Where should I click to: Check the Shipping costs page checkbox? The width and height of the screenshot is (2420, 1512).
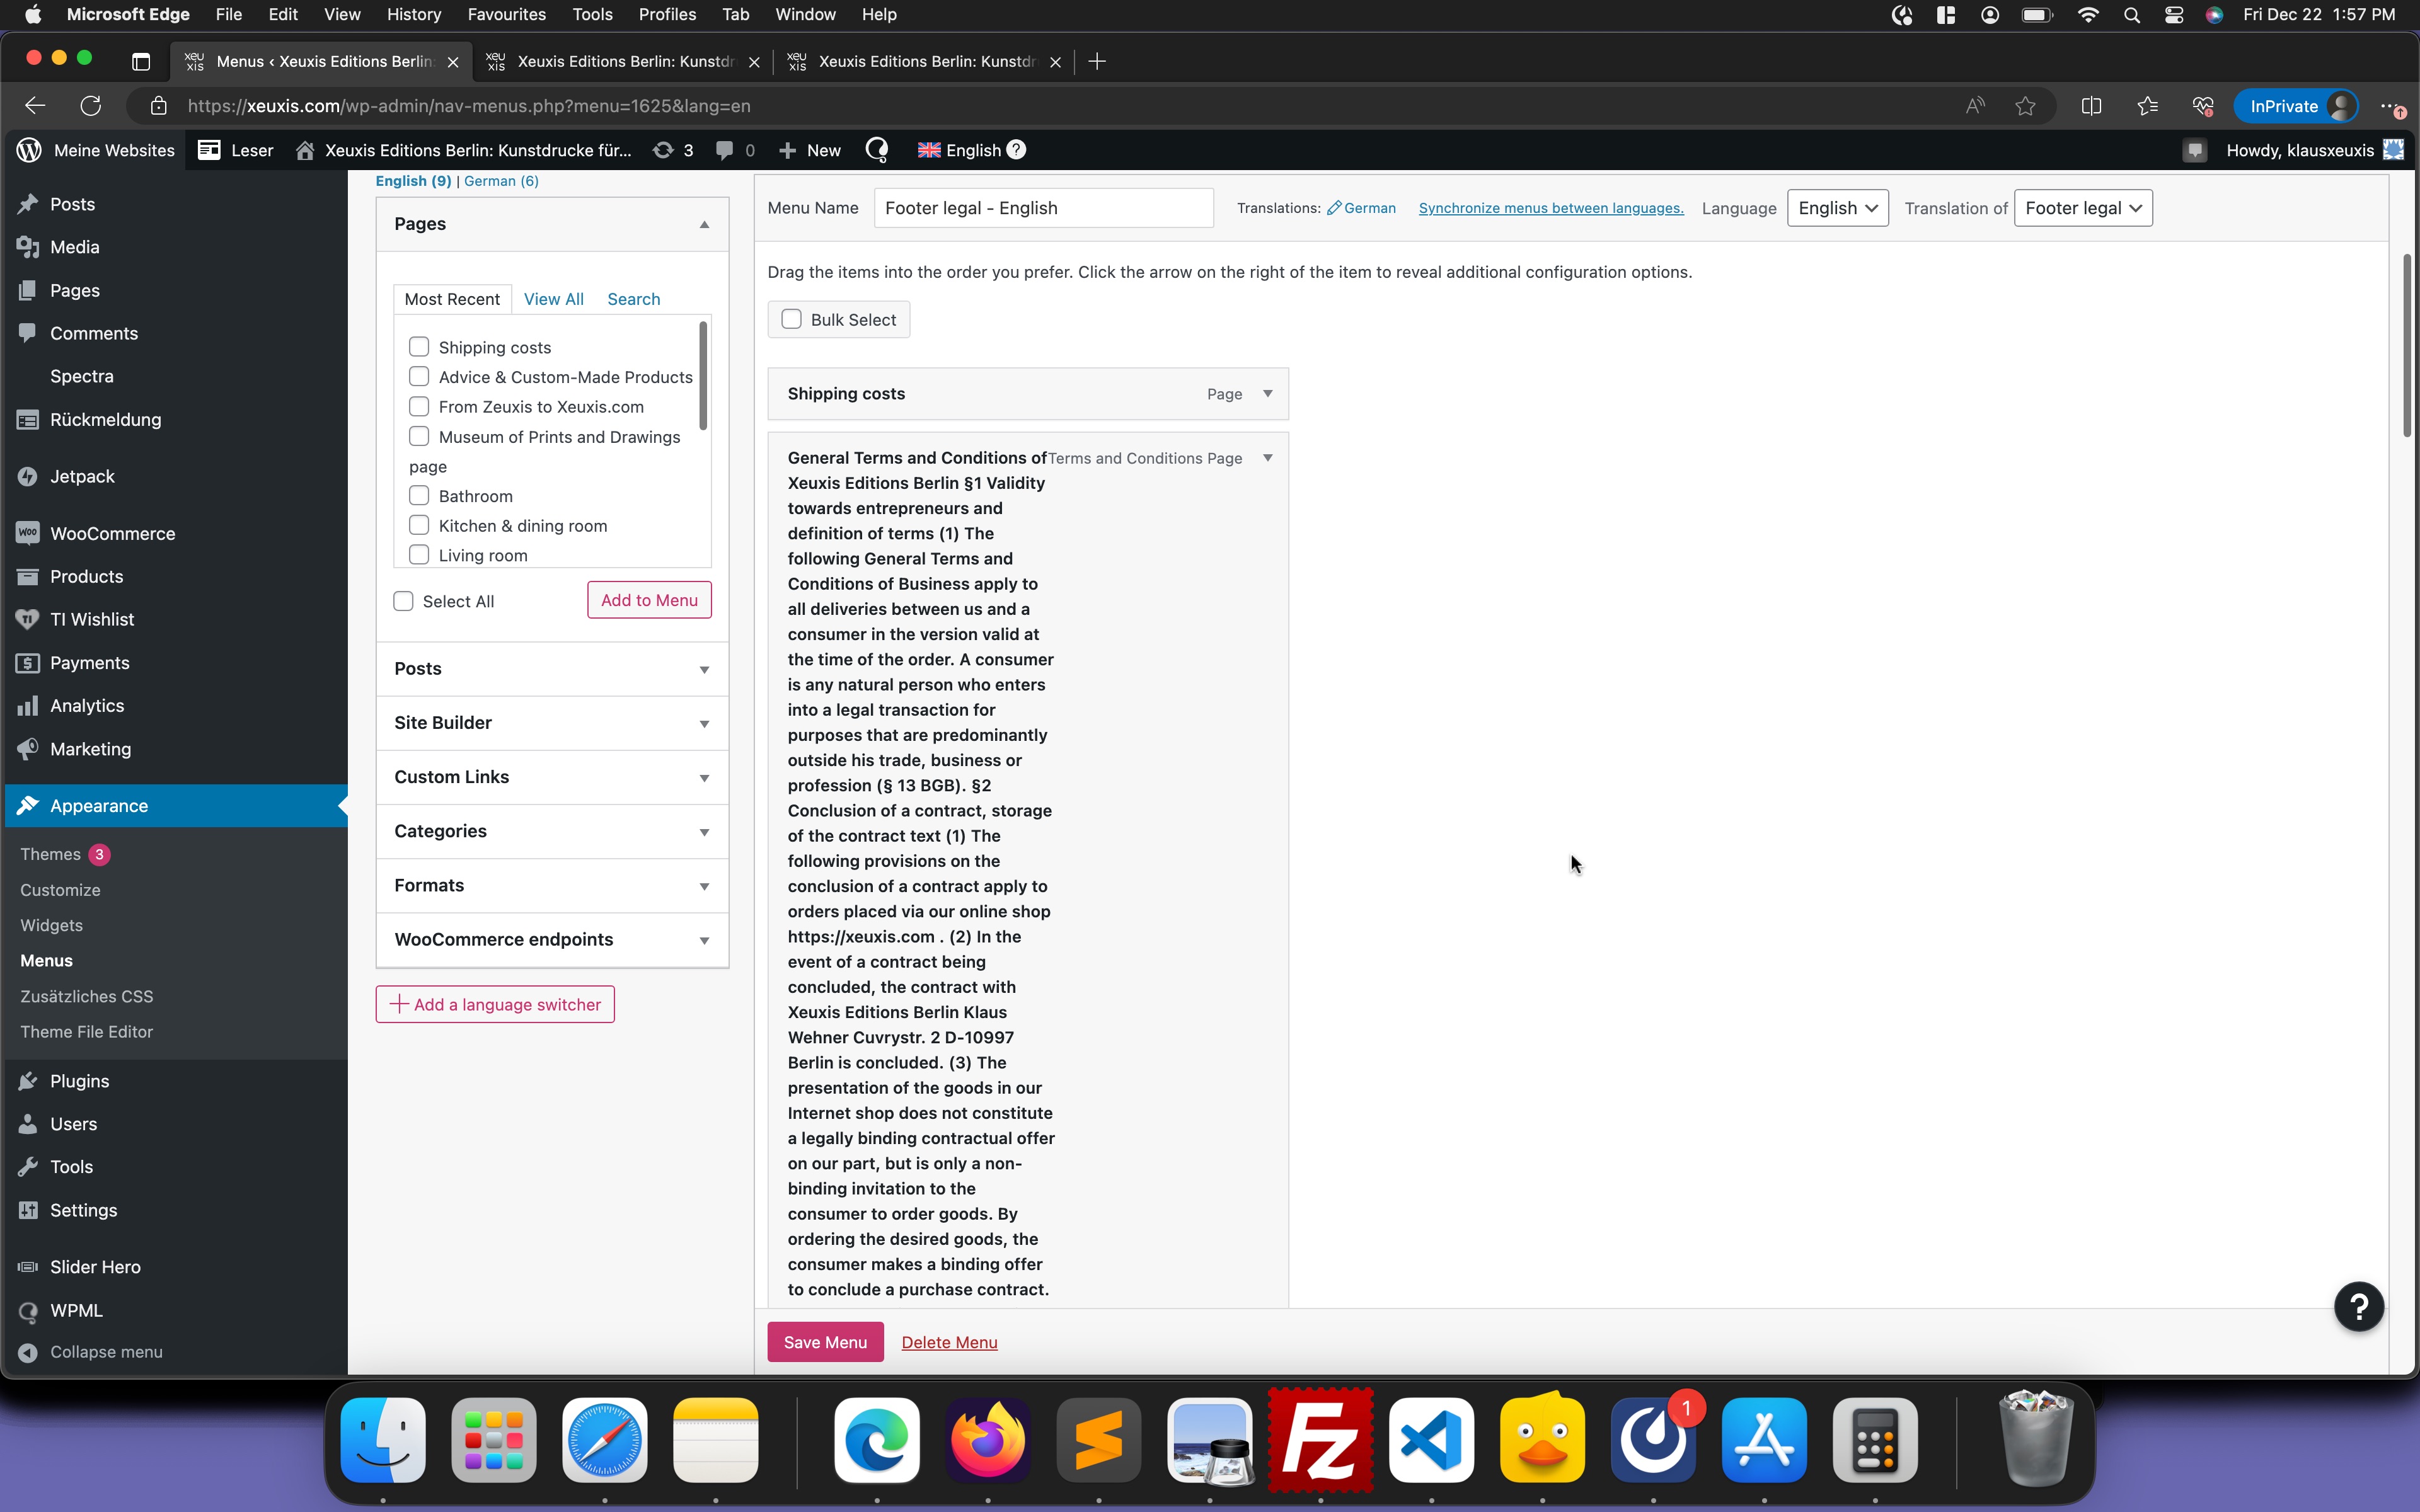[x=419, y=347]
